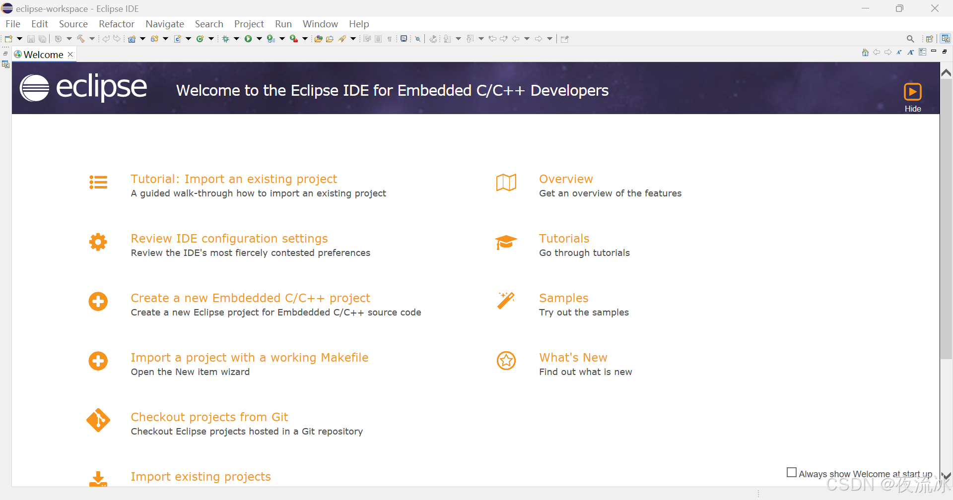Click the Save toolbar icon
This screenshot has height=500, width=953.
(31, 39)
